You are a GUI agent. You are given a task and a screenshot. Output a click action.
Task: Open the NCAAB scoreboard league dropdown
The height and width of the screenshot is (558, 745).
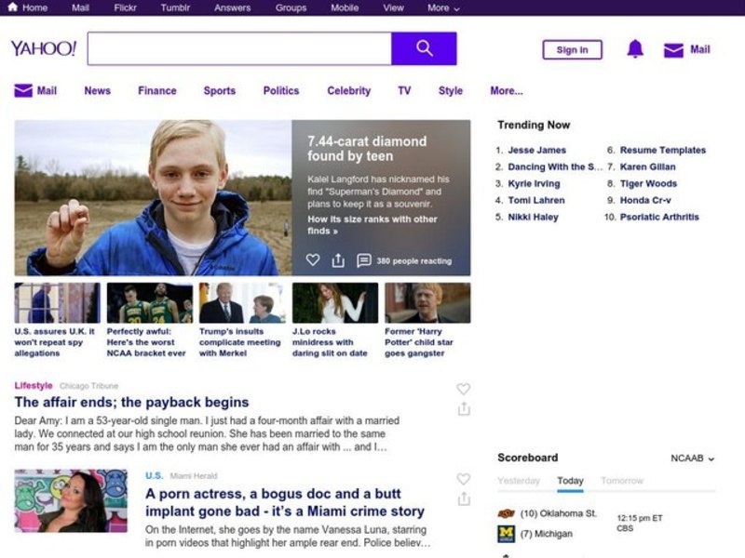[x=692, y=458]
